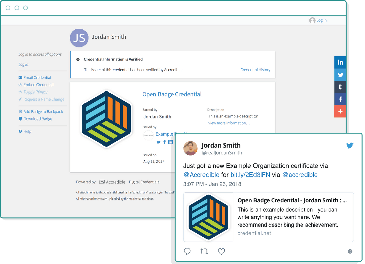
Task: Click the Credential Information is Verified heading
Action: [x=113, y=59]
